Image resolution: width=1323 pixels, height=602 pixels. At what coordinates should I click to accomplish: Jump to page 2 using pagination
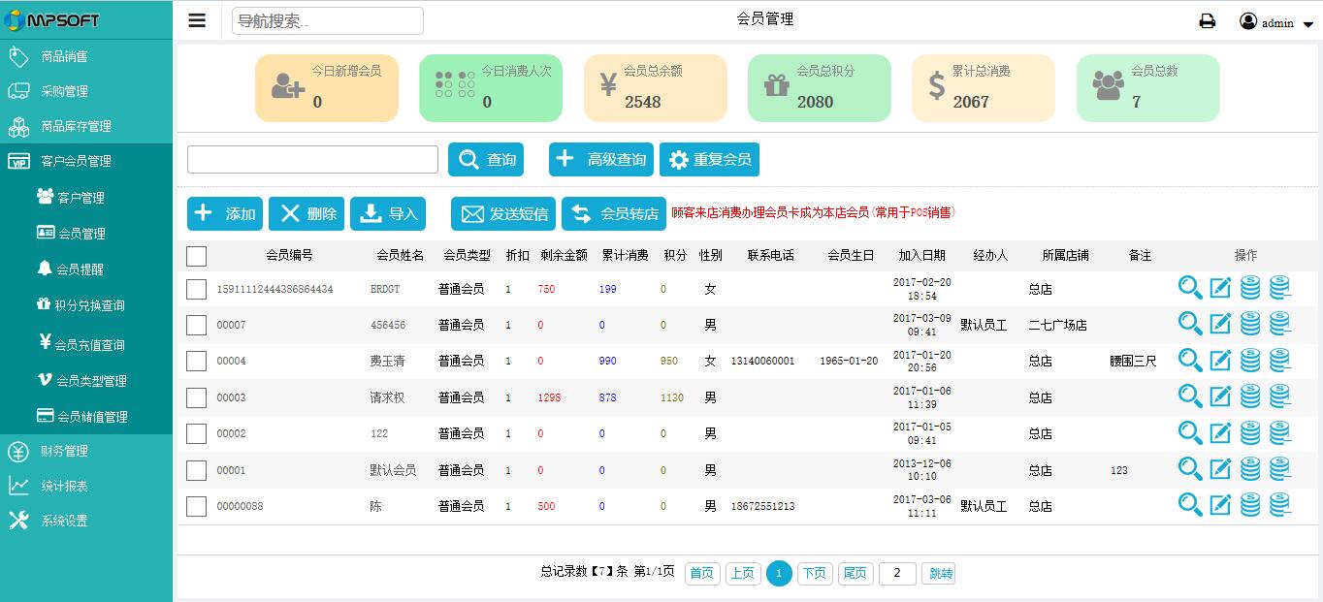896,573
